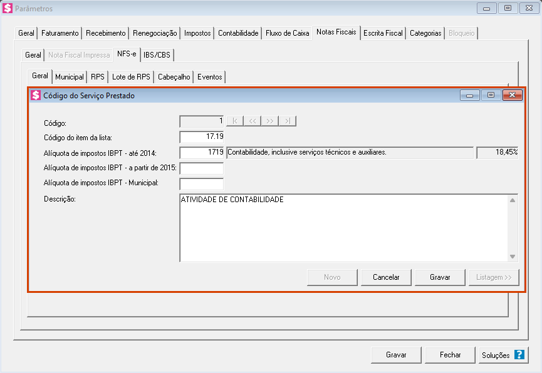The height and width of the screenshot is (373, 542).
Task: Click next record navigation arrow
Action: click(270, 121)
